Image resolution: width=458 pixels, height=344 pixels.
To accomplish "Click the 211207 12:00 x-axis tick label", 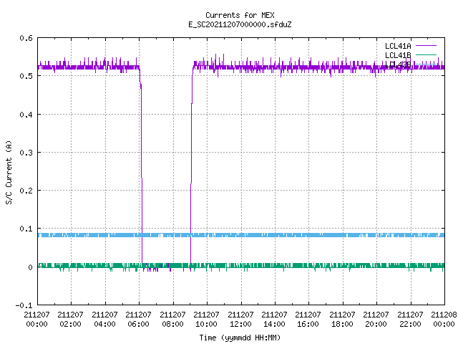I will click(x=240, y=319).
